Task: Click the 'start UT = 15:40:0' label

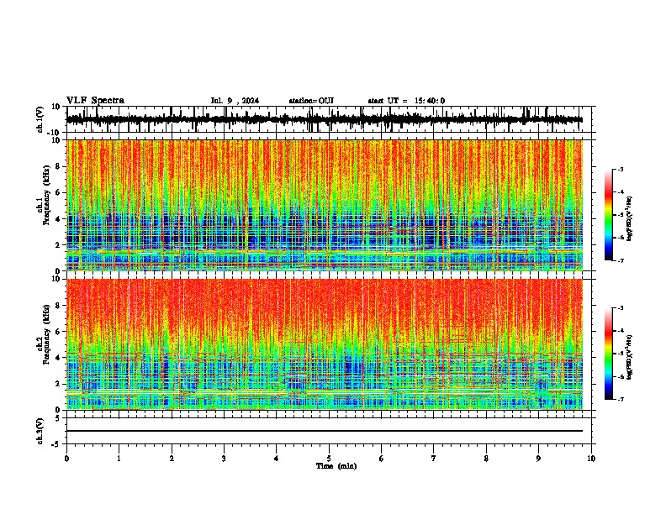Action: coord(406,101)
